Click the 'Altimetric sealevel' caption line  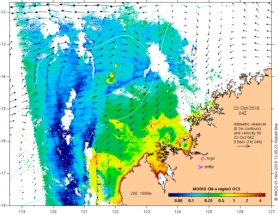pyautogui.click(x=250, y=124)
